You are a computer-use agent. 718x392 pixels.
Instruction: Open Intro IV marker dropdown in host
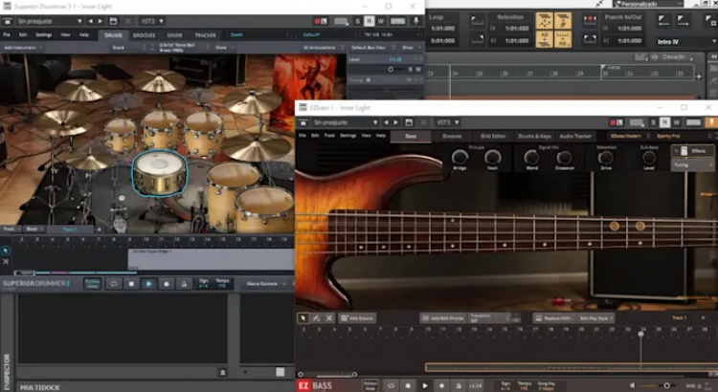coord(685,41)
